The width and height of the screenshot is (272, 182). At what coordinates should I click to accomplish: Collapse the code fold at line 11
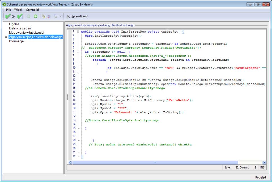[x=78, y=72]
